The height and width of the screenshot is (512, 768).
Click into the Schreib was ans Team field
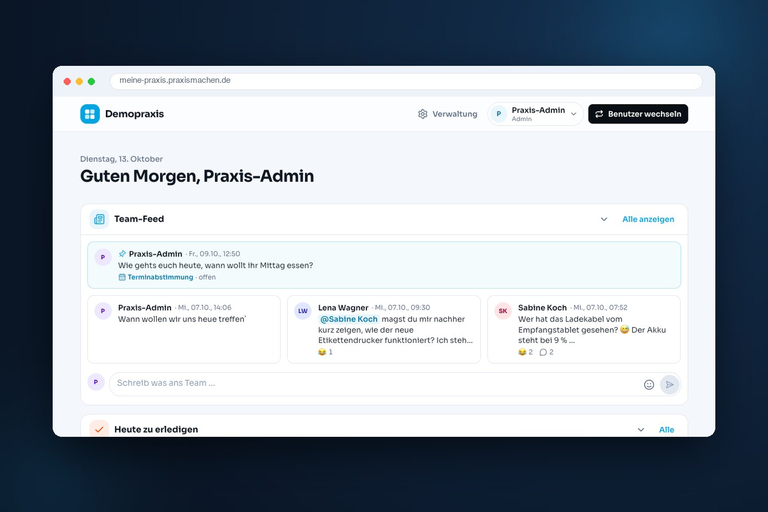(x=376, y=383)
